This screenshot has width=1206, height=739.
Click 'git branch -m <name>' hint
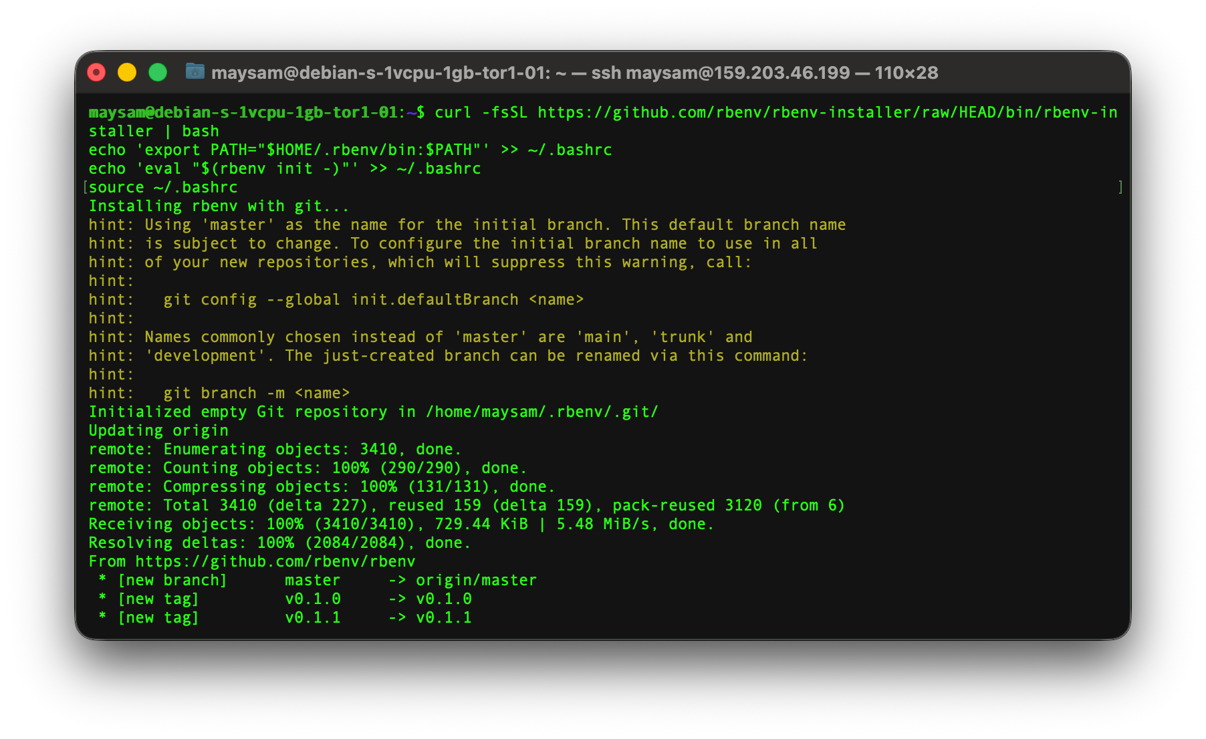click(257, 393)
